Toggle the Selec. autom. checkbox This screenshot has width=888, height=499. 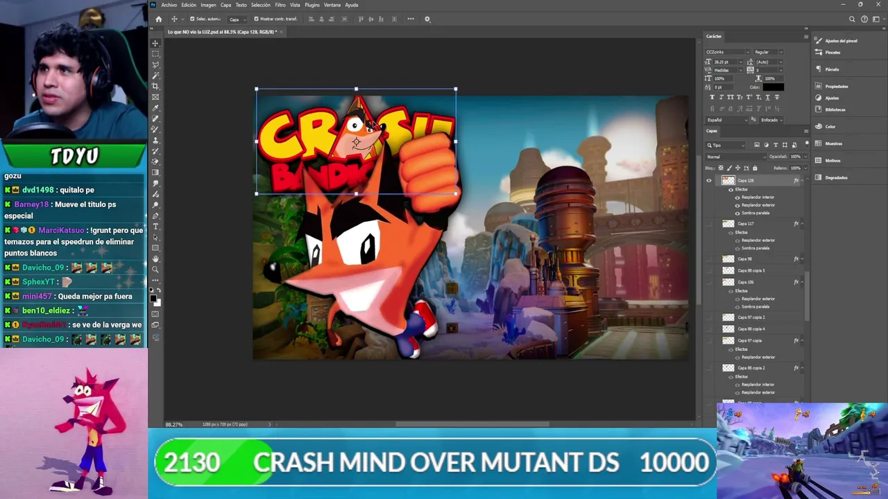tap(192, 19)
